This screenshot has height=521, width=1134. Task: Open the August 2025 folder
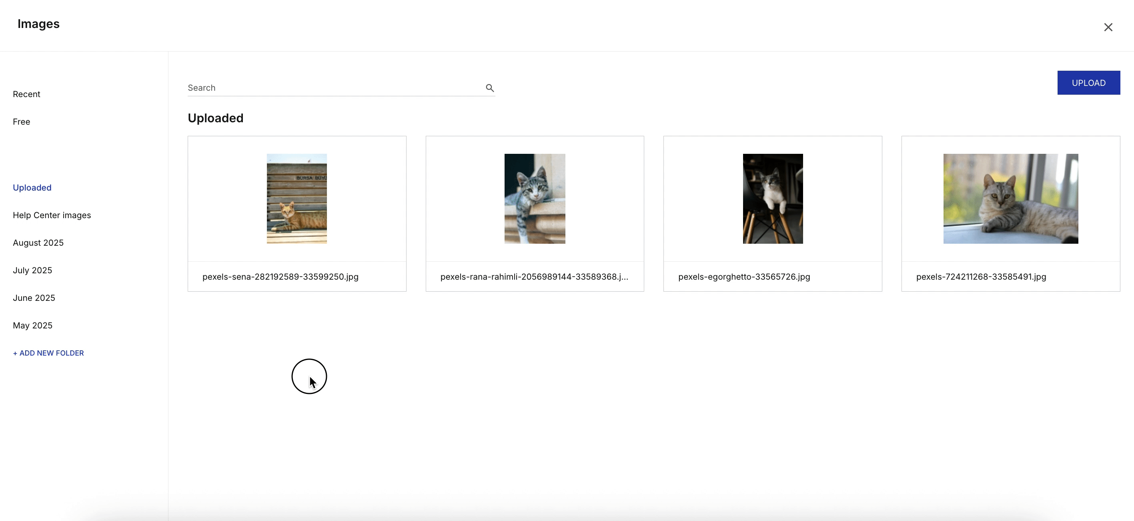[x=38, y=243]
